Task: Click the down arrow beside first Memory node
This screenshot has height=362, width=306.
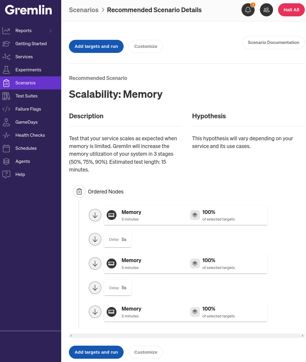Action: pos(95,215)
